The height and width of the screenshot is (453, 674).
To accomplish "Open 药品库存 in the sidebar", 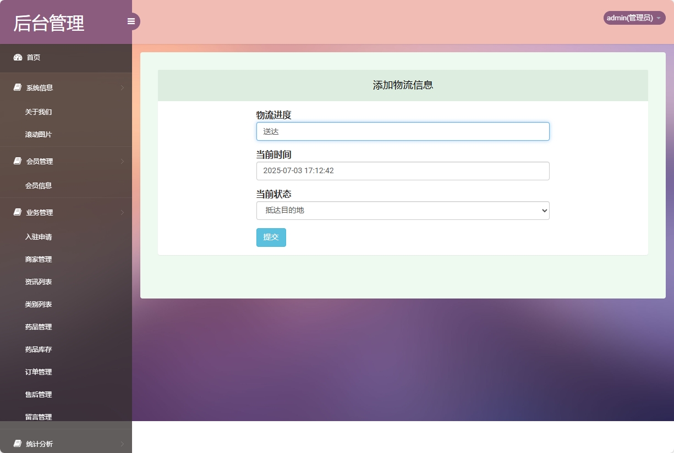I will [x=38, y=349].
